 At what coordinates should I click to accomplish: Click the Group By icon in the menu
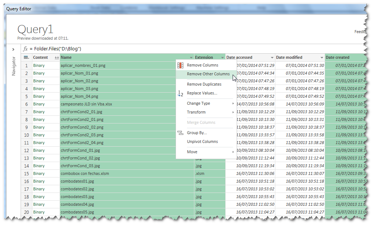[x=180, y=132]
